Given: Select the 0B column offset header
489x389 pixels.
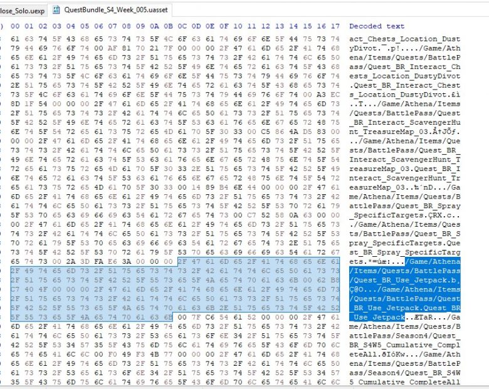Looking at the screenshot, I should pyautogui.click(x=169, y=26).
